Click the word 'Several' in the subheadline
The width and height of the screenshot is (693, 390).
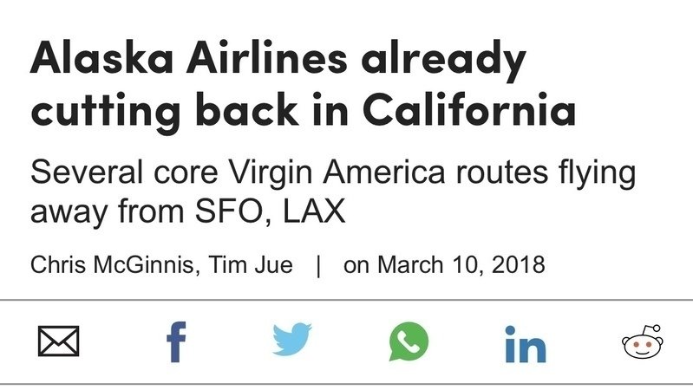[x=87, y=172]
